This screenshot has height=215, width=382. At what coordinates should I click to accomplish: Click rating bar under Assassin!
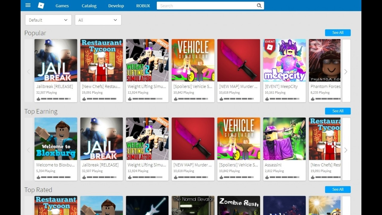(285, 177)
